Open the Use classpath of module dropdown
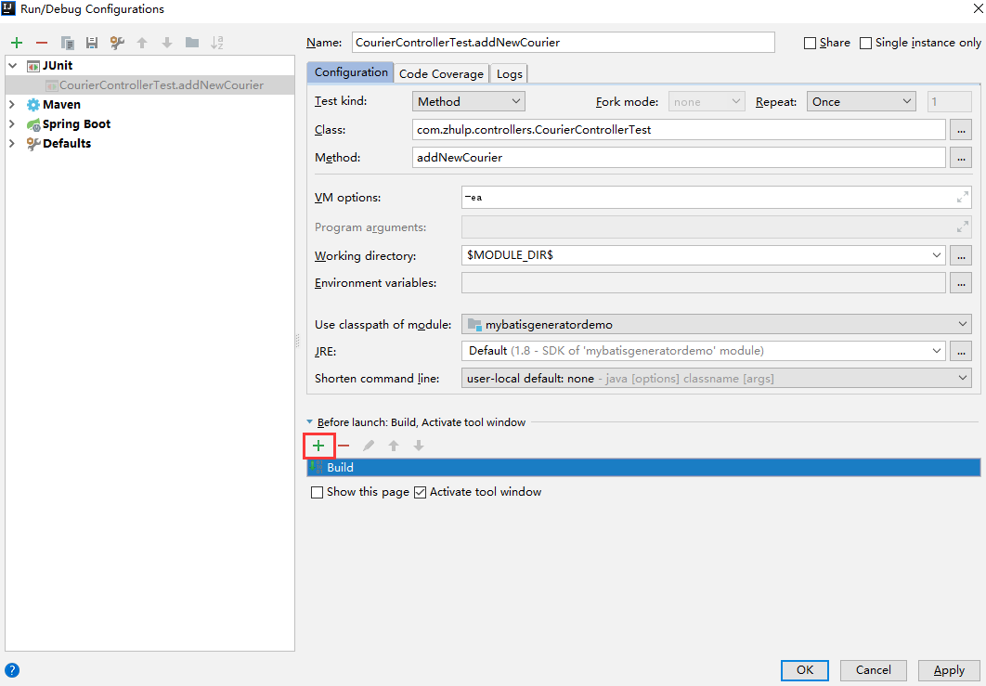This screenshot has width=986, height=686. (x=716, y=325)
